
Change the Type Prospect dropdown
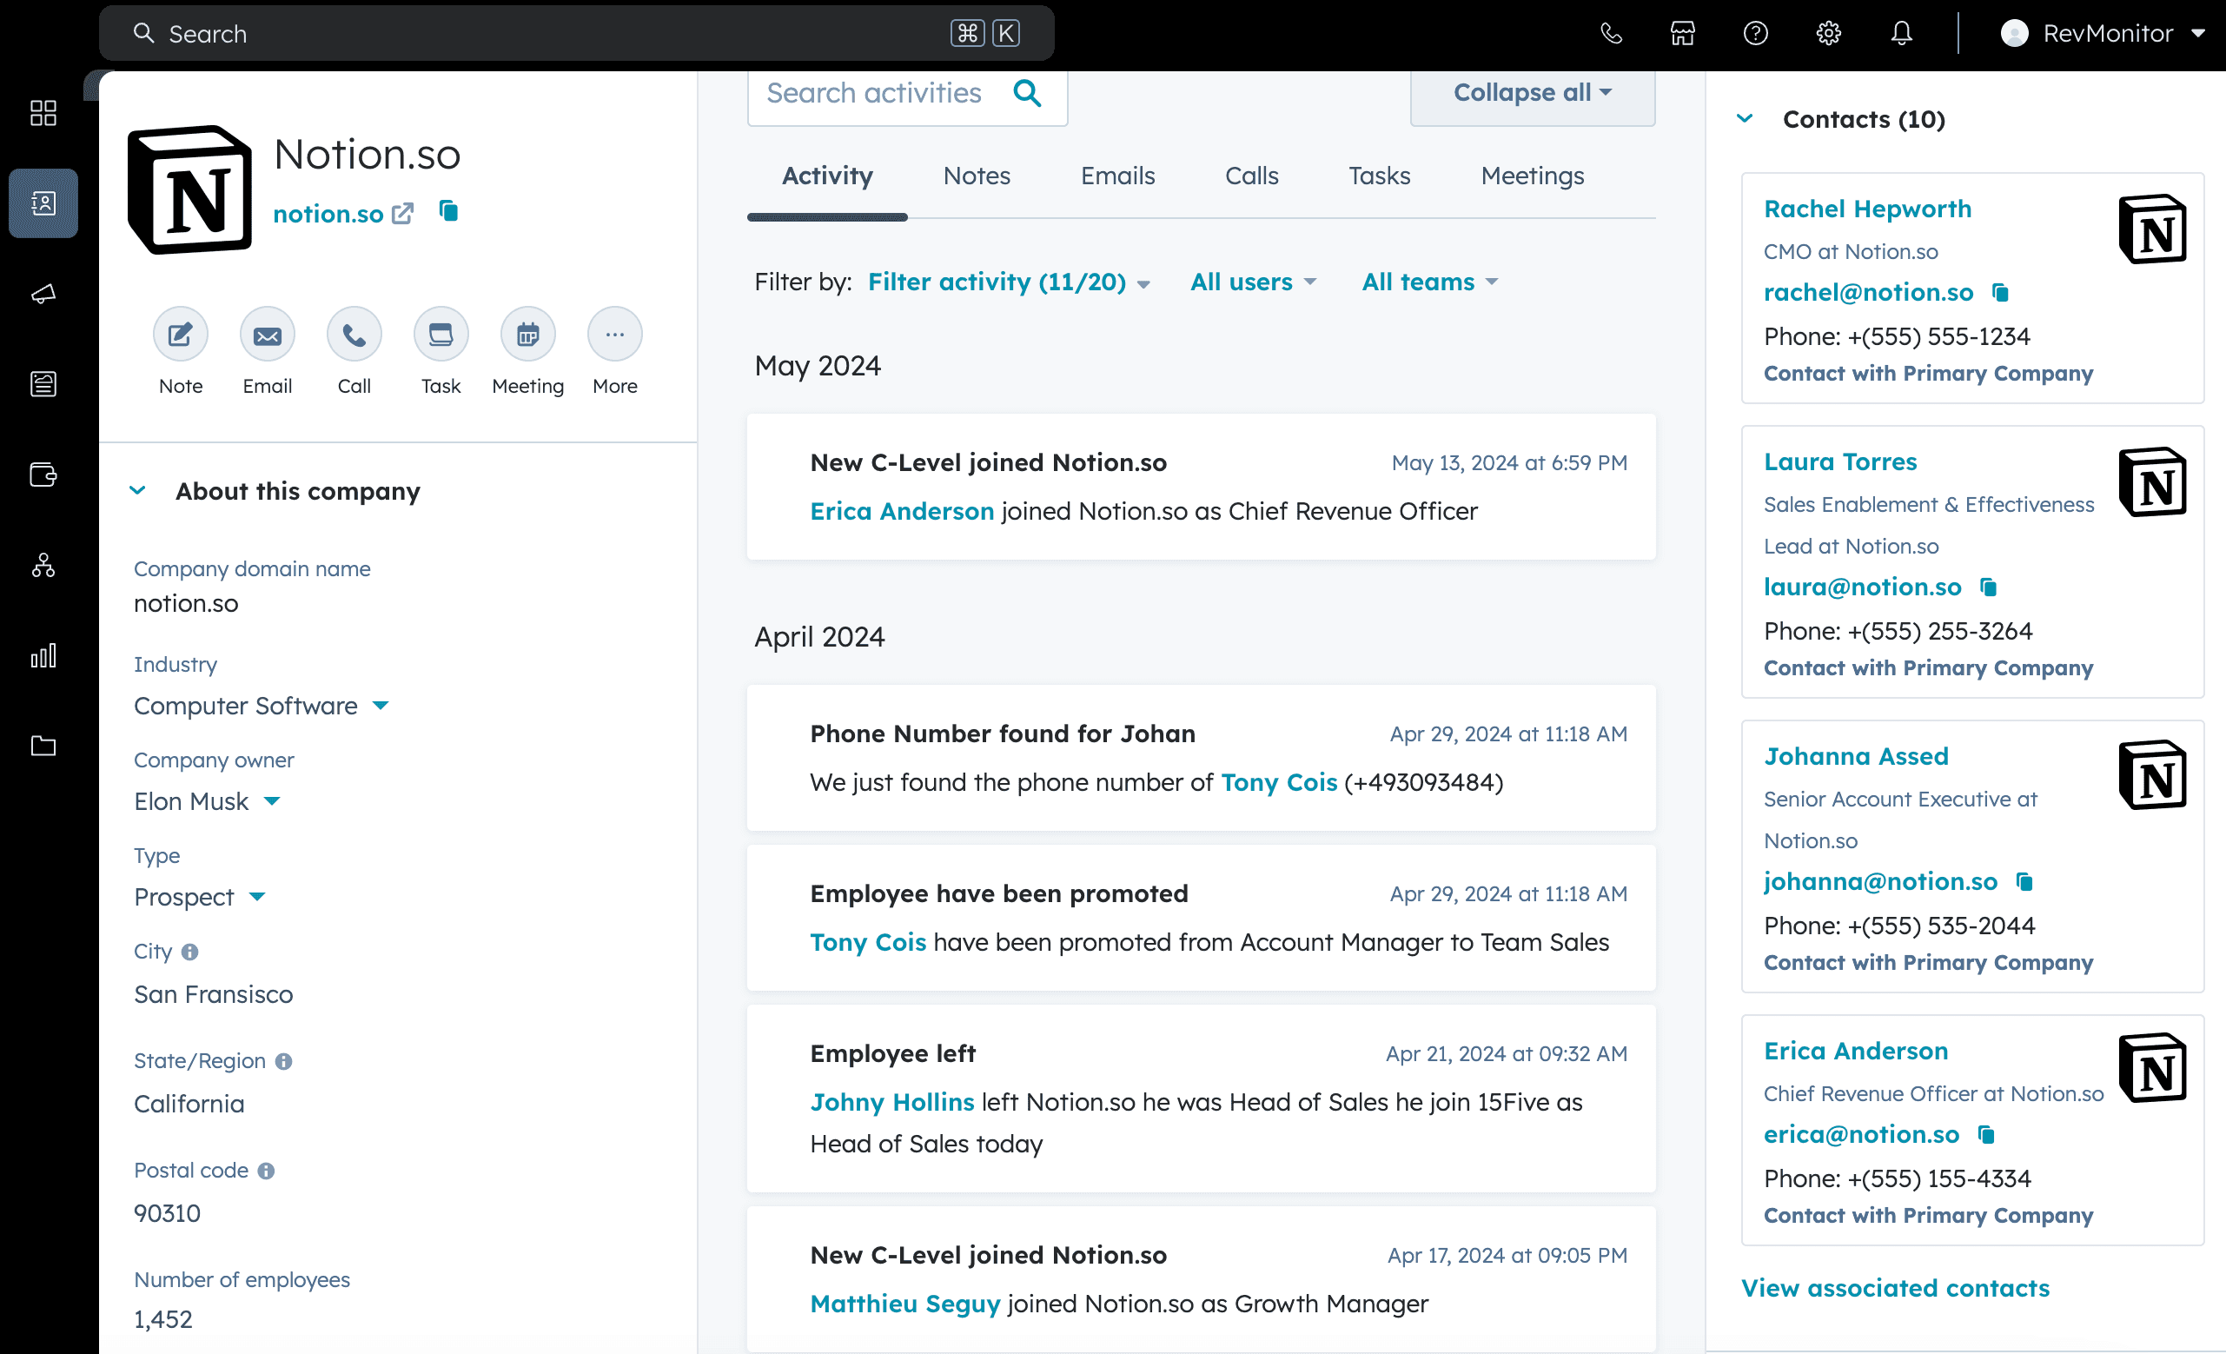click(x=200, y=898)
